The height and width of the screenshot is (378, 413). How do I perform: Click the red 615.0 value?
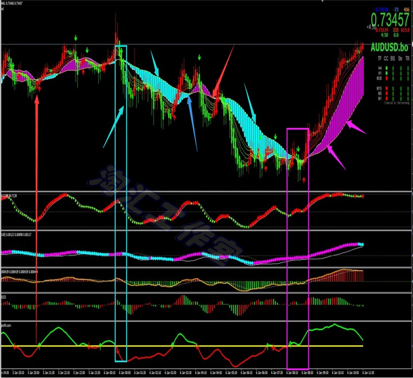pyautogui.click(x=405, y=30)
